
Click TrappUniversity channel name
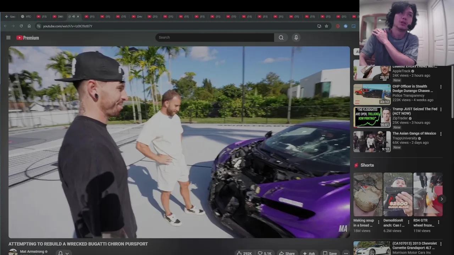(x=405, y=138)
